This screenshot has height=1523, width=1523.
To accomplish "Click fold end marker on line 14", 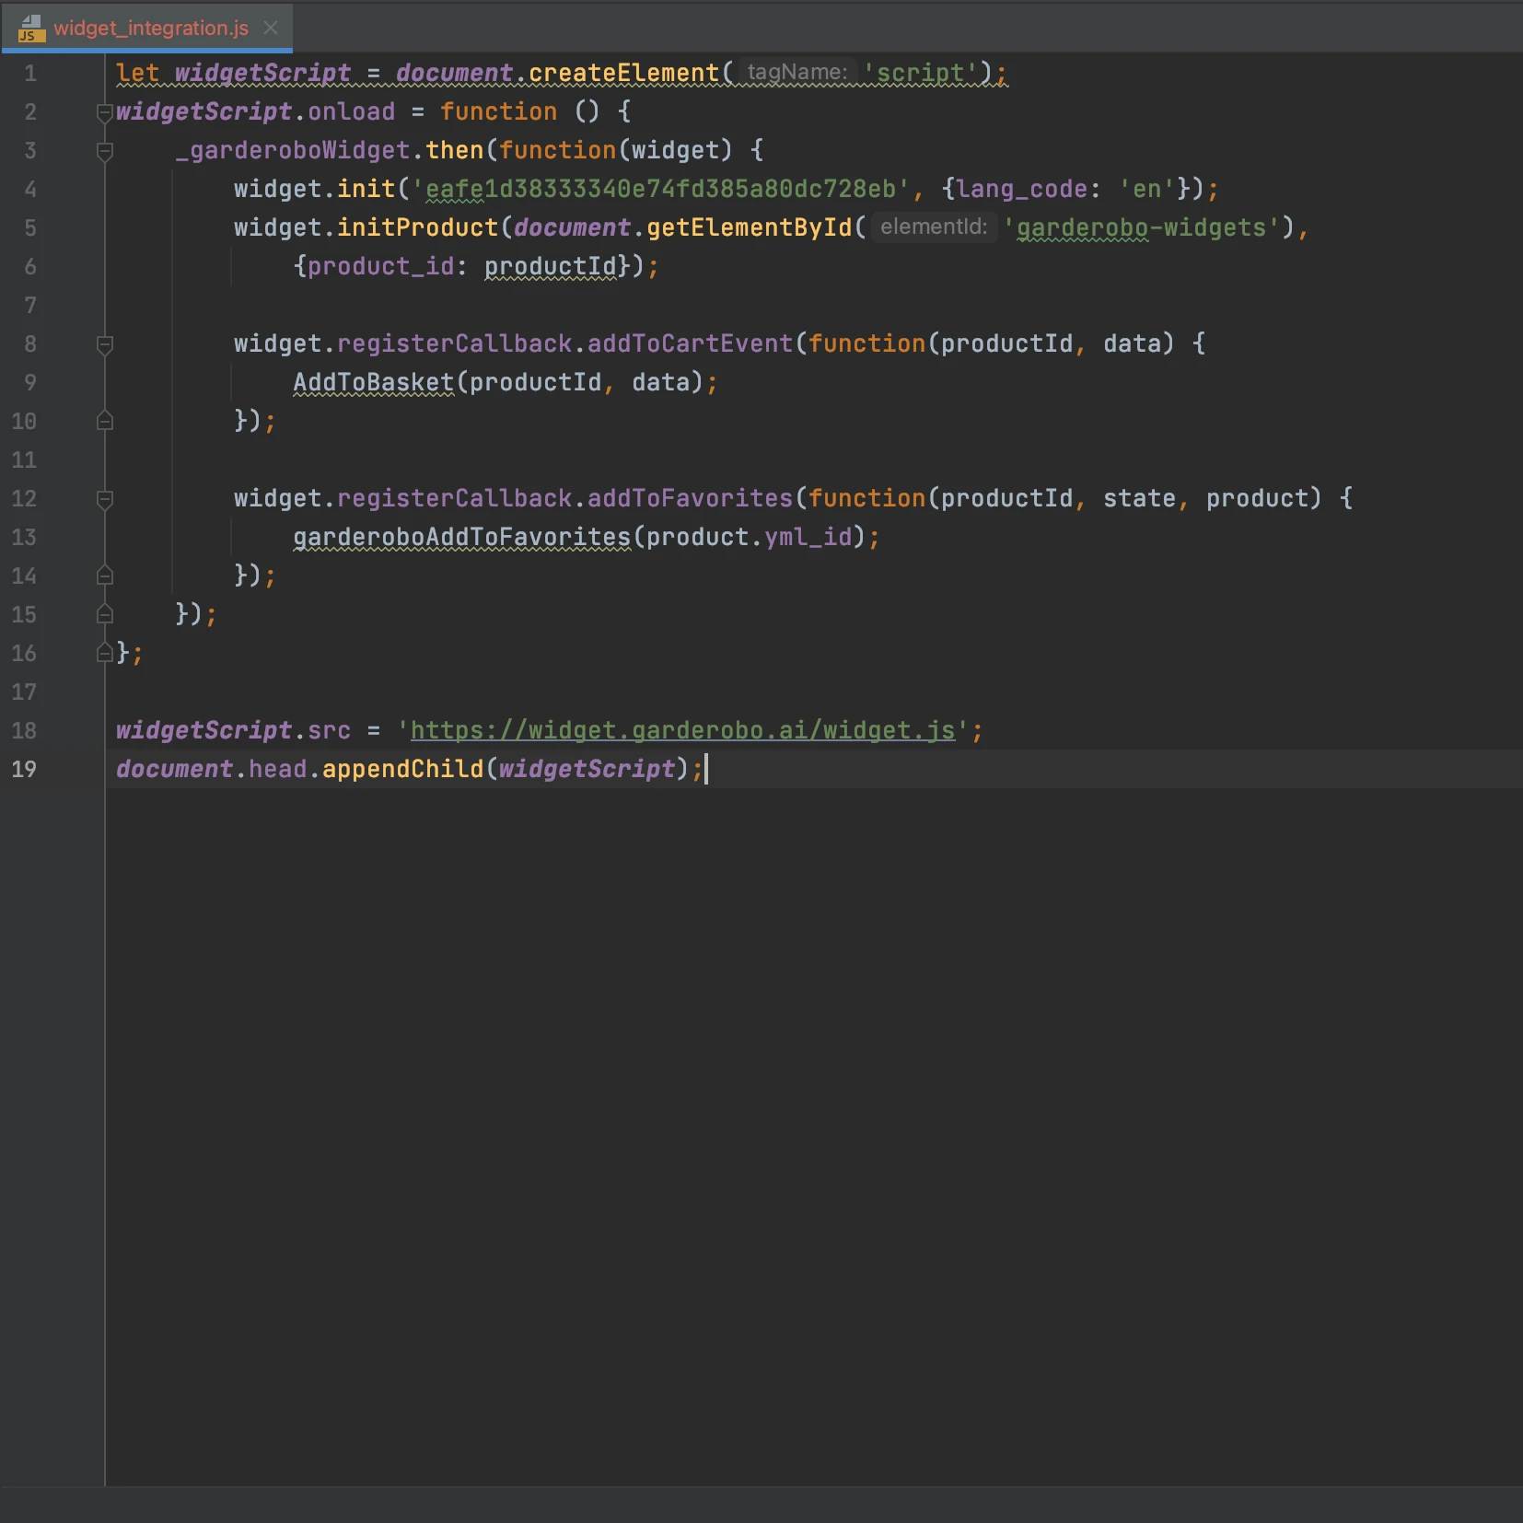I will click(x=105, y=576).
